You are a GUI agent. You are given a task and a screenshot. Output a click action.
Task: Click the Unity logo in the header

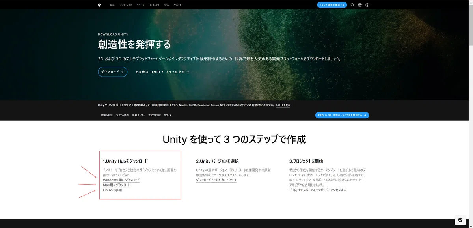[x=100, y=5]
